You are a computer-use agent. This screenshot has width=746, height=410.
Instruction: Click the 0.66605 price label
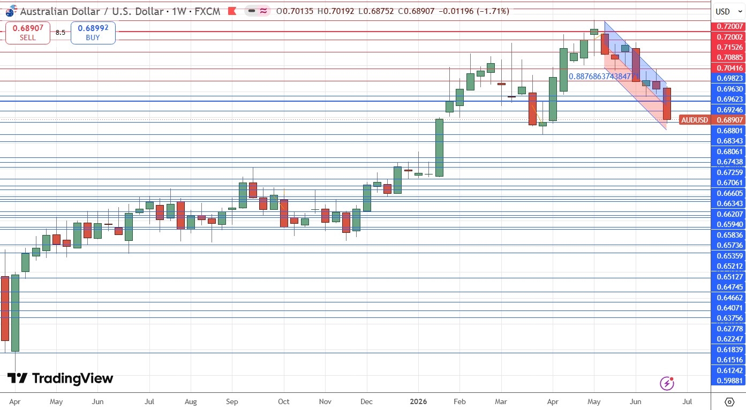tap(729, 193)
